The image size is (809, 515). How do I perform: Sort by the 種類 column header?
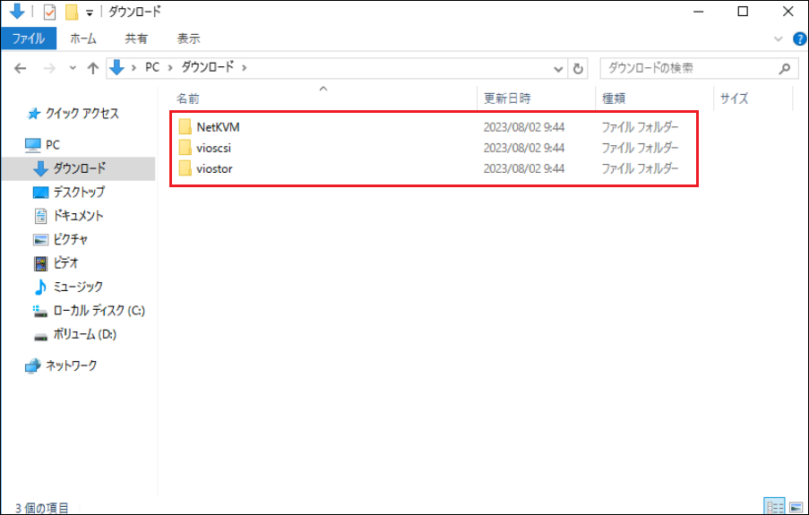click(614, 98)
